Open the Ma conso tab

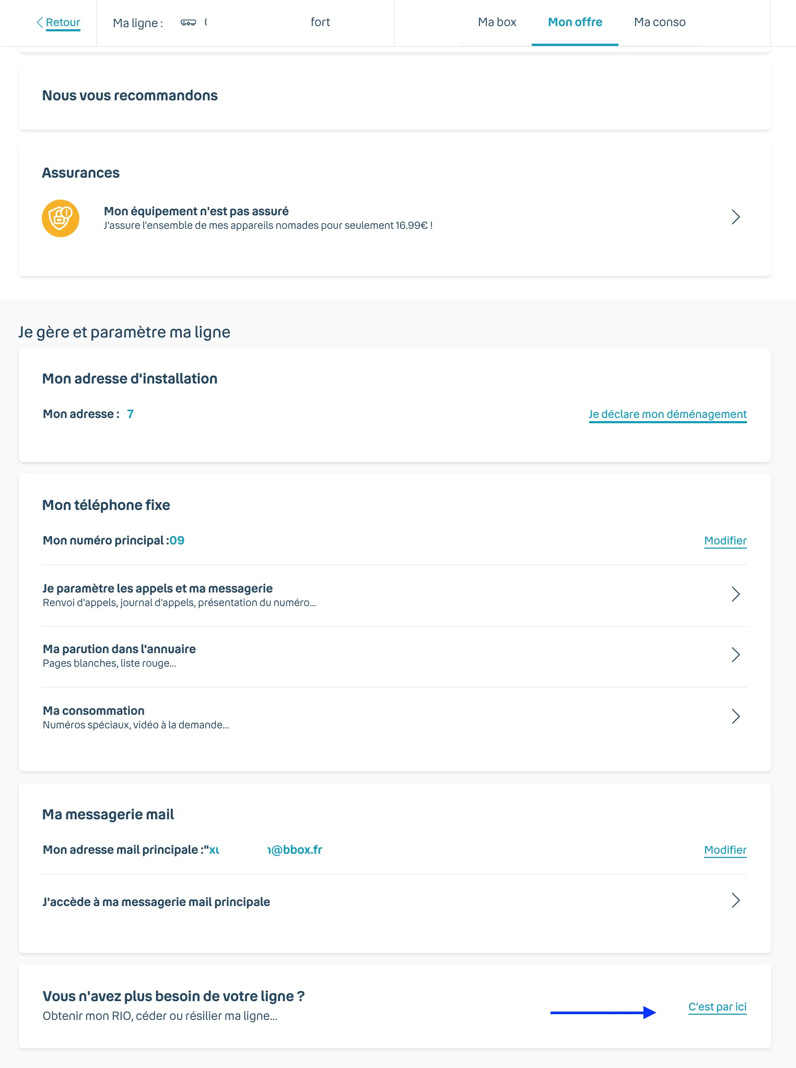pos(660,22)
